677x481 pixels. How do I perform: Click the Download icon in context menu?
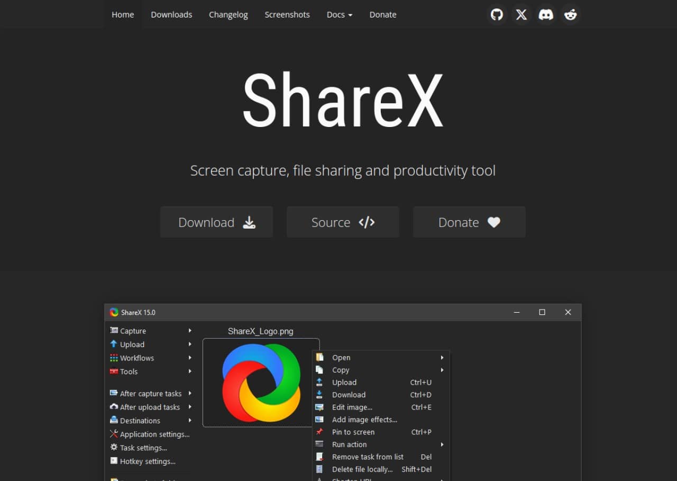point(319,394)
